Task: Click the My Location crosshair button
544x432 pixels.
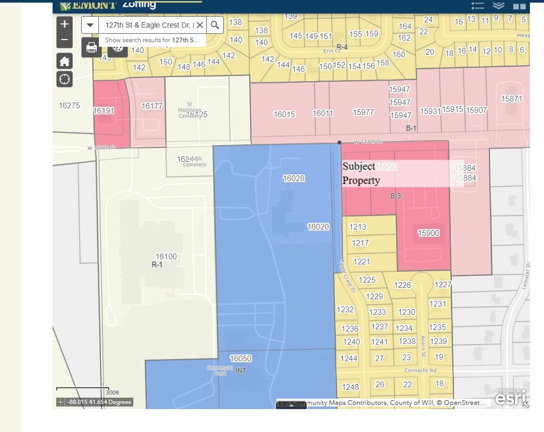Action: (65, 79)
